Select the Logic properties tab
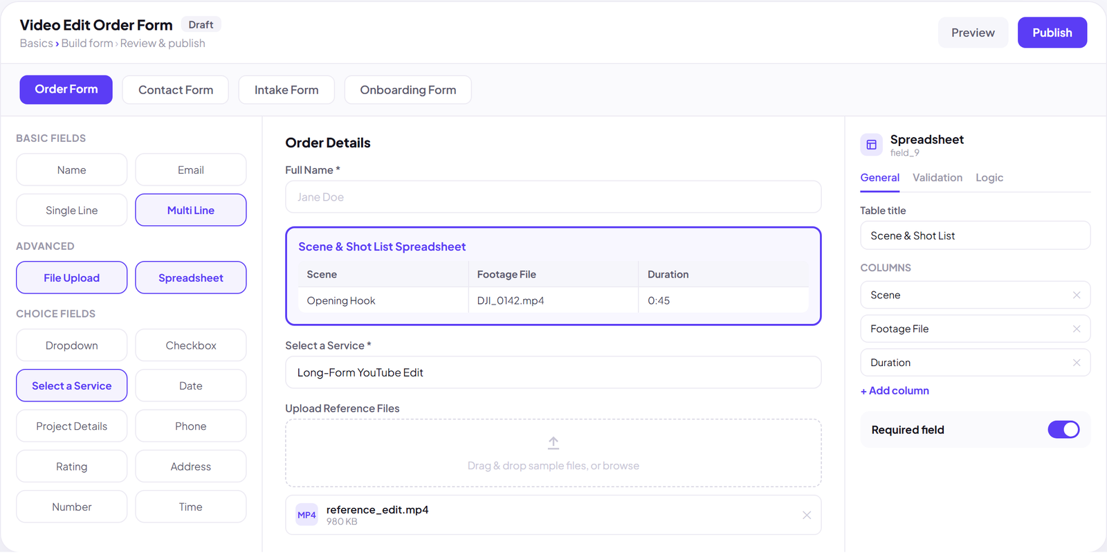1107x553 pixels. (989, 178)
